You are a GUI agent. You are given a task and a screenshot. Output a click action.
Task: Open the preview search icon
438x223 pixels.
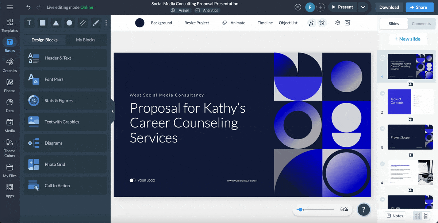tap(347, 23)
